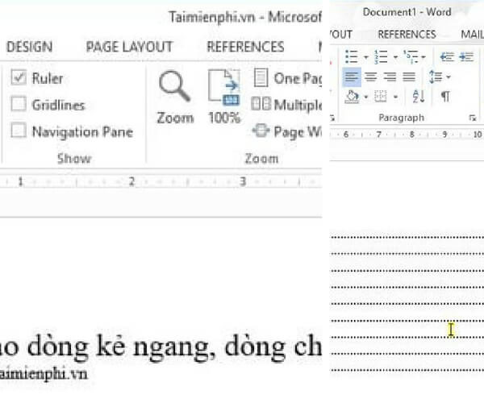Click the Align Left icon
484x403 pixels.
coord(351,77)
